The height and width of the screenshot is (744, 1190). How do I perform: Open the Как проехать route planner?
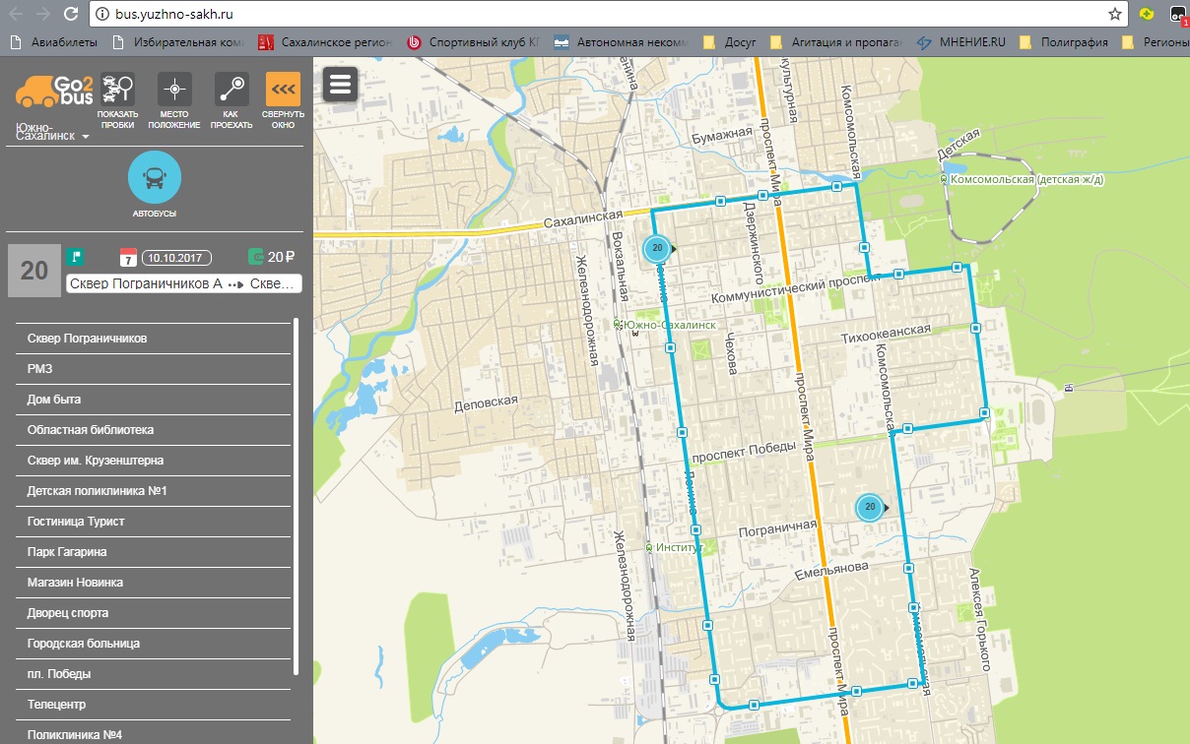pyautogui.click(x=231, y=91)
